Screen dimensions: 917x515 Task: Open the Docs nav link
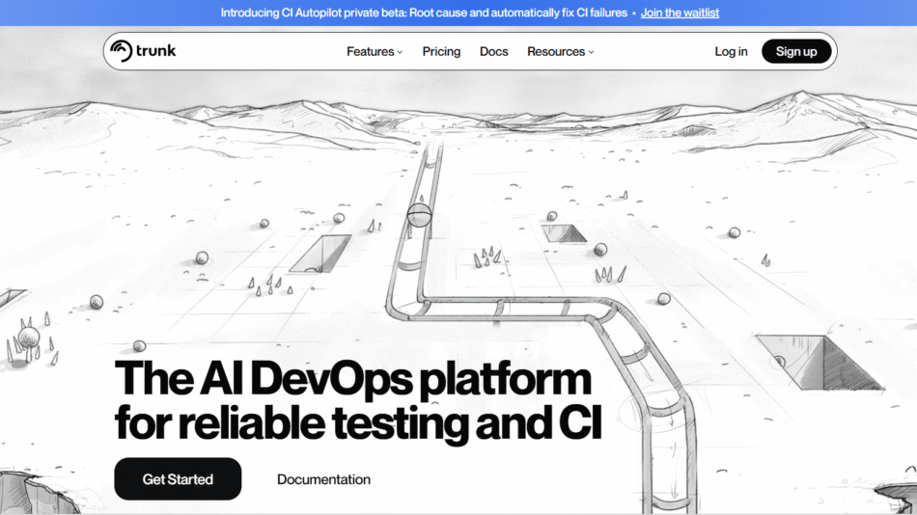493,52
